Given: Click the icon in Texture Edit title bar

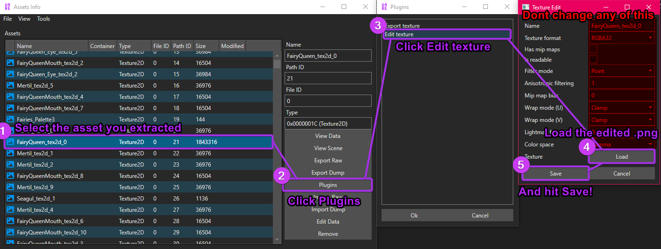Looking at the screenshot, I should (x=525, y=7).
